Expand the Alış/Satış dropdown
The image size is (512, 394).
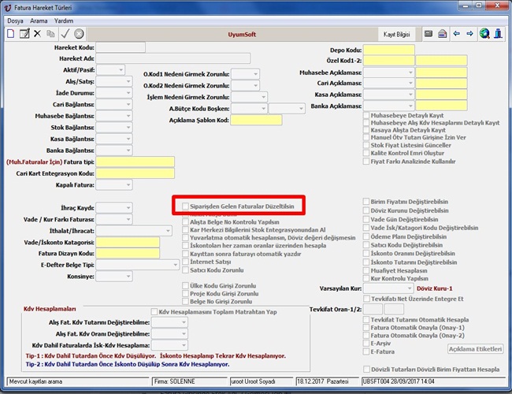pyautogui.click(x=128, y=81)
